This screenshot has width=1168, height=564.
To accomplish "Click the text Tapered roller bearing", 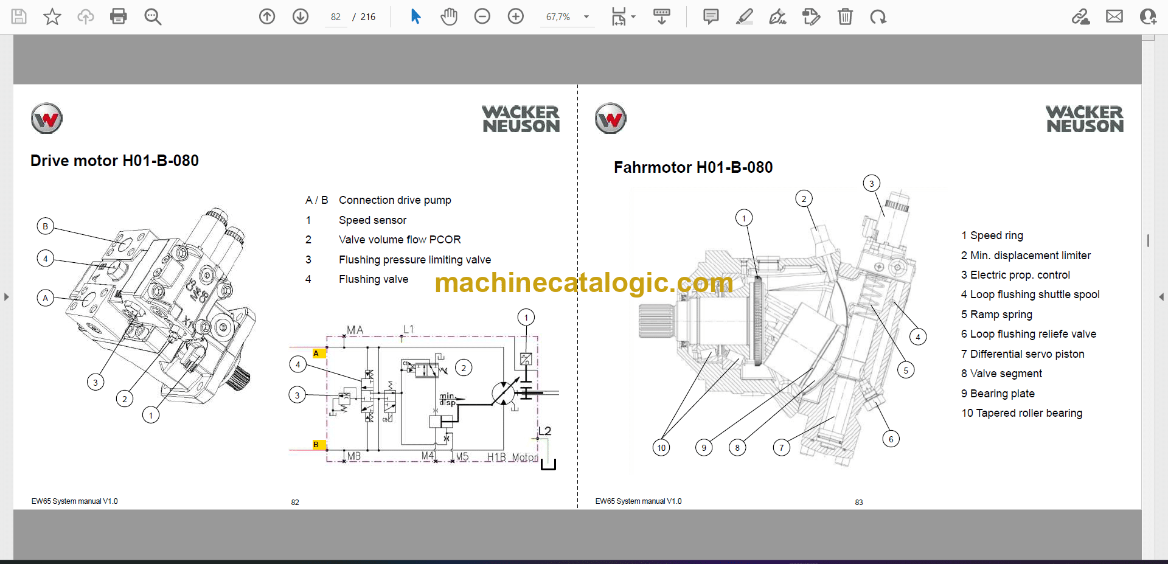I will click(x=1029, y=413).
